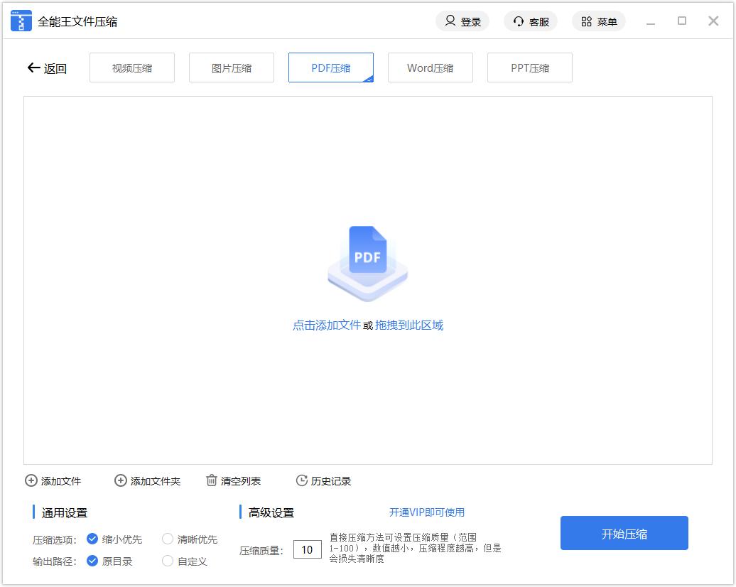Switch to 视频压缩 tab
Viewport: 736px width, 587px height.
coord(132,68)
